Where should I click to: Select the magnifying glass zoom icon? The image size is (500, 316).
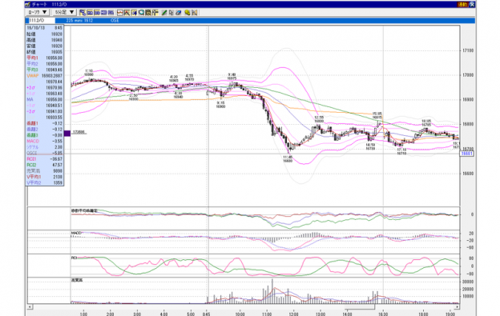(141, 13)
